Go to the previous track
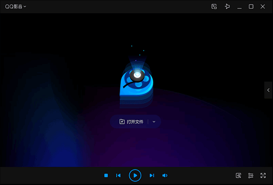Screen dimensions: 273x185 click(x=118, y=175)
